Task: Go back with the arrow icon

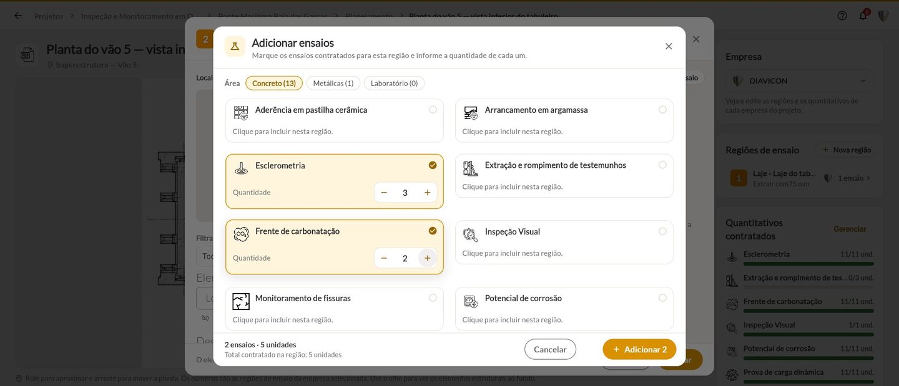Action: [x=18, y=16]
